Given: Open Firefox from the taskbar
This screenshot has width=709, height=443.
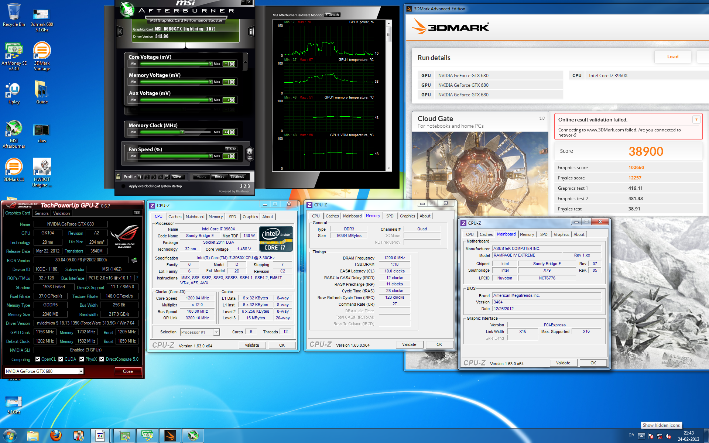Looking at the screenshot, I should tap(56, 436).
